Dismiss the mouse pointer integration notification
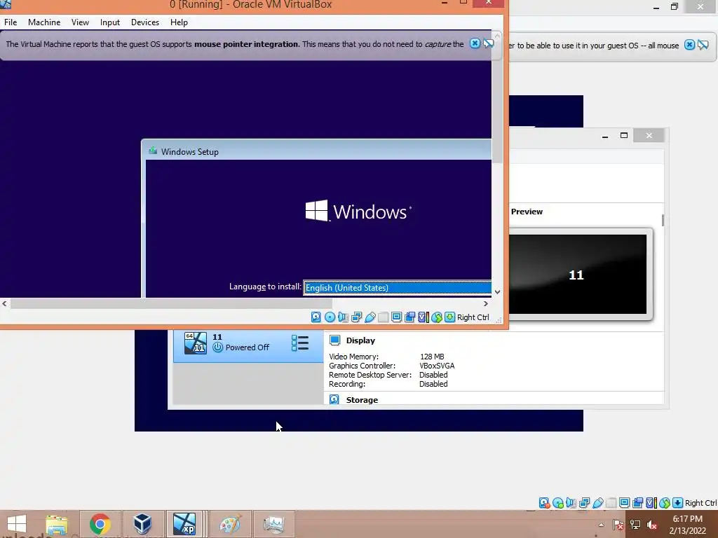The height and width of the screenshot is (538, 718). [475, 43]
